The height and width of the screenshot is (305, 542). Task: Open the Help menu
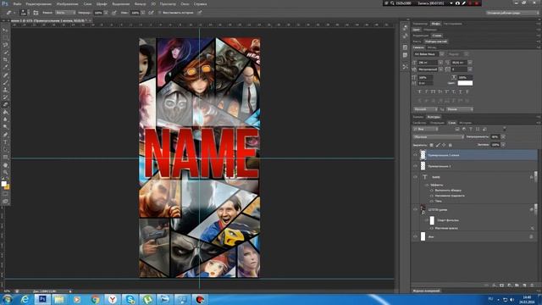click(x=200, y=3)
